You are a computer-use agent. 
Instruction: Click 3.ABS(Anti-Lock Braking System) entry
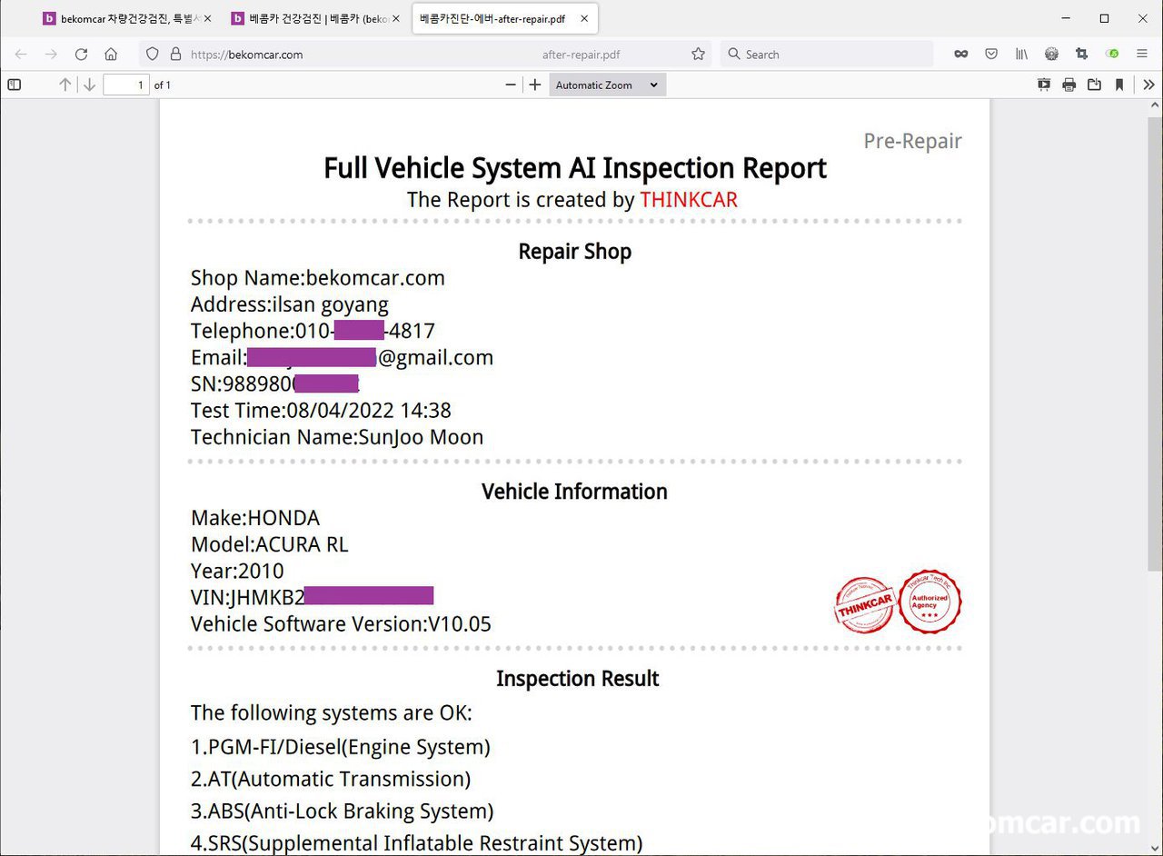pos(343,811)
